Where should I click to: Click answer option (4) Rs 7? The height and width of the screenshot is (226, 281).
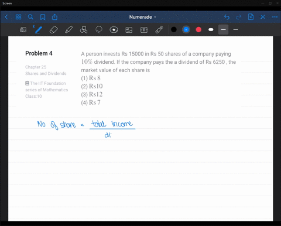(x=91, y=102)
